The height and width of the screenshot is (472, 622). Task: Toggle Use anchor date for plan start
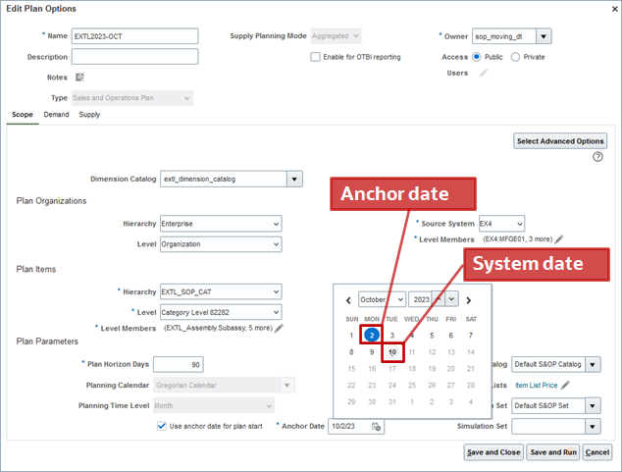tap(162, 427)
